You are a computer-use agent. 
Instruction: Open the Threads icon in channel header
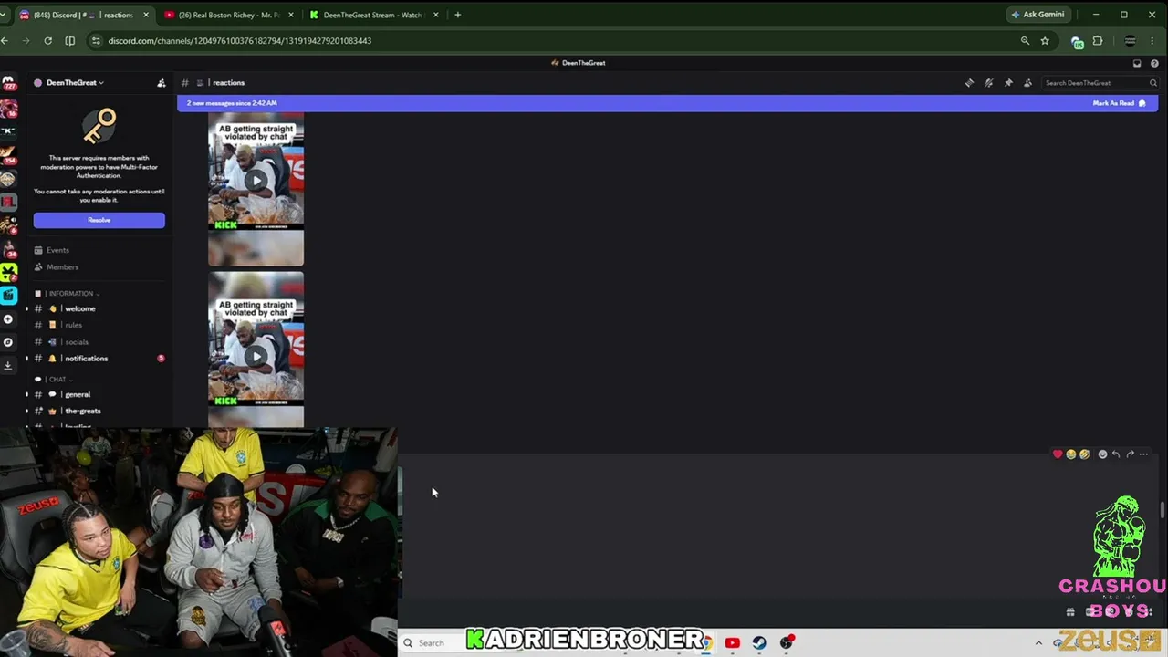pos(969,83)
